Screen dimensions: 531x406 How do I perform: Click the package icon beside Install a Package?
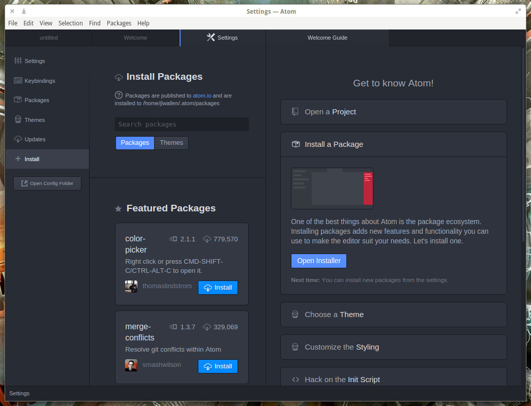tap(296, 144)
